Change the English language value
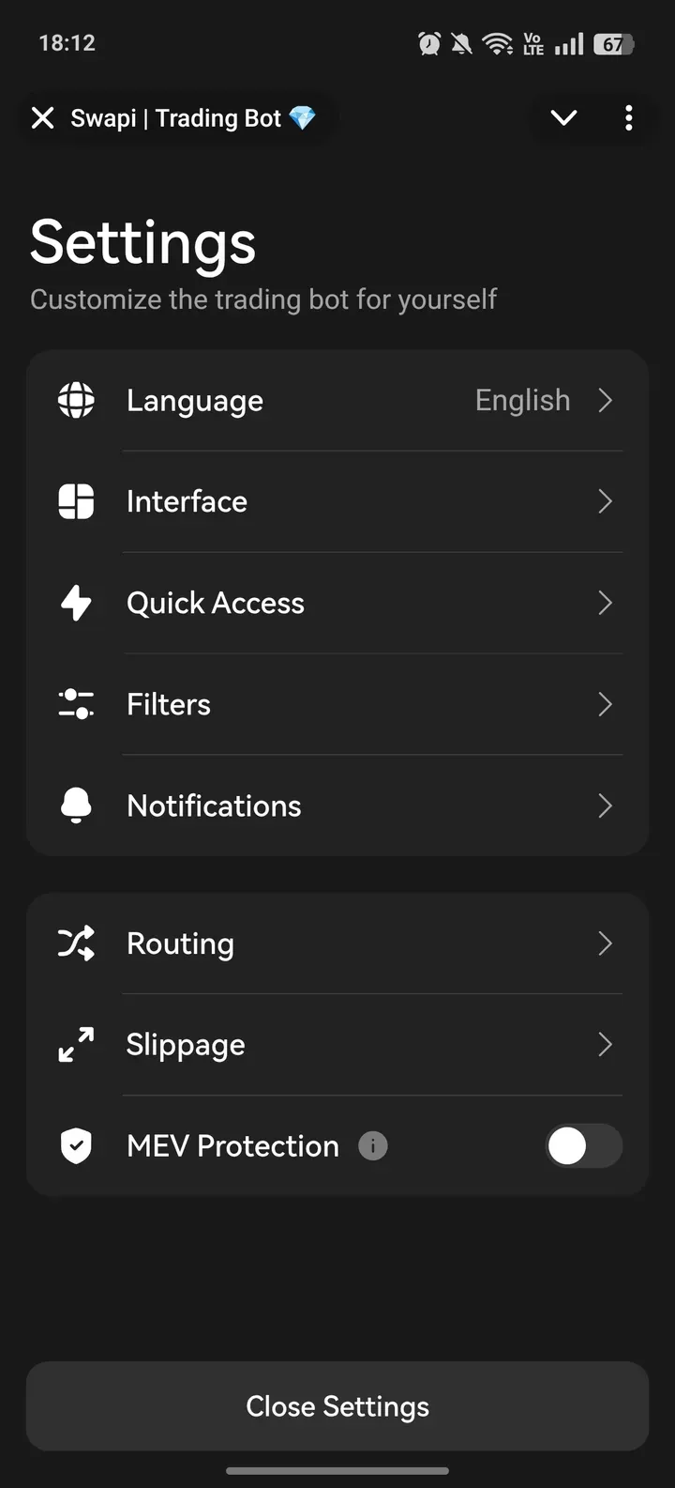Screen dimensions: 675x1488 point(522,400)
